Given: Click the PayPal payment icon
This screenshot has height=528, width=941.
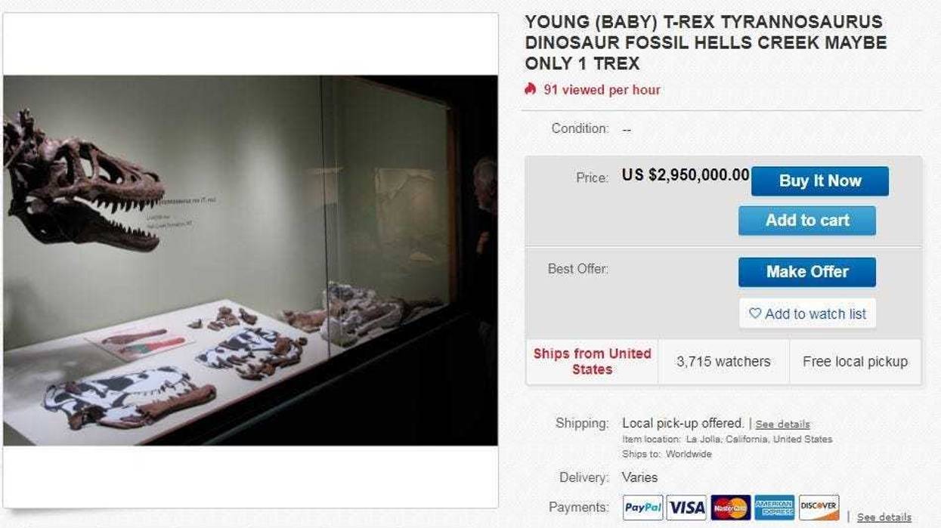Looking at the screenshot, I should [x=642, y=507].
